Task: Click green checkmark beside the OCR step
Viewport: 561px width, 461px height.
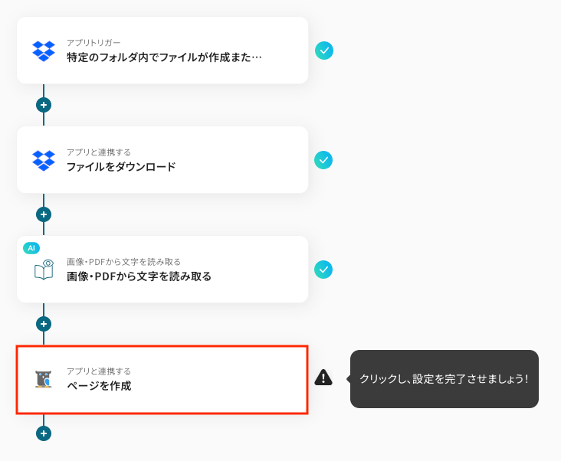Action: click(324, 270)
